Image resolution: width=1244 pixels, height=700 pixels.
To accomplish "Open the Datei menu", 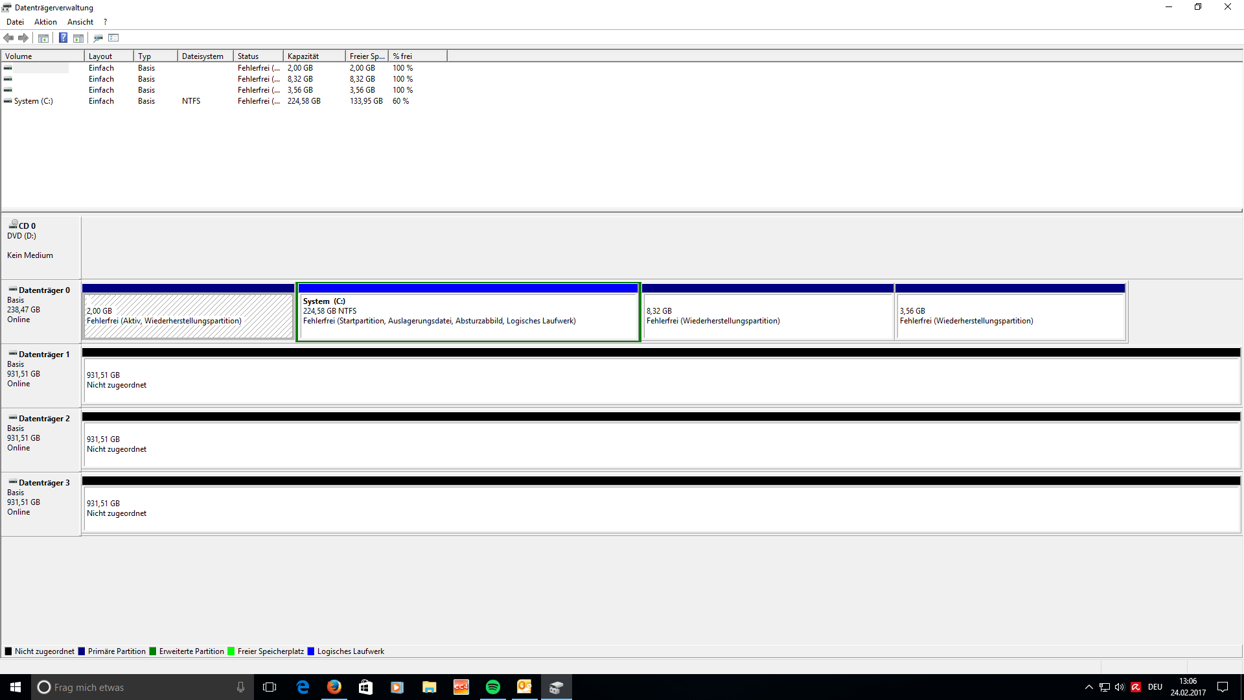I will coord(15,22).
